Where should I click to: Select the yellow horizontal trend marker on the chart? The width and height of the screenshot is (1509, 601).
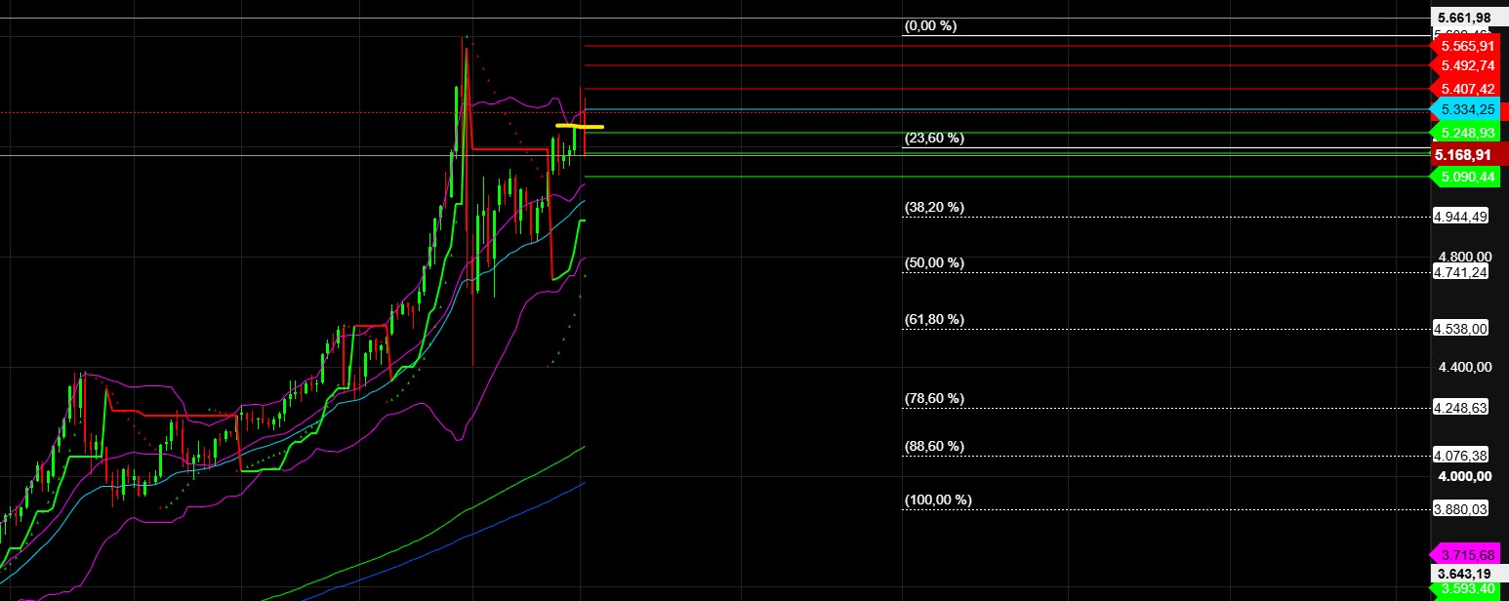click(x=580, y=127)
